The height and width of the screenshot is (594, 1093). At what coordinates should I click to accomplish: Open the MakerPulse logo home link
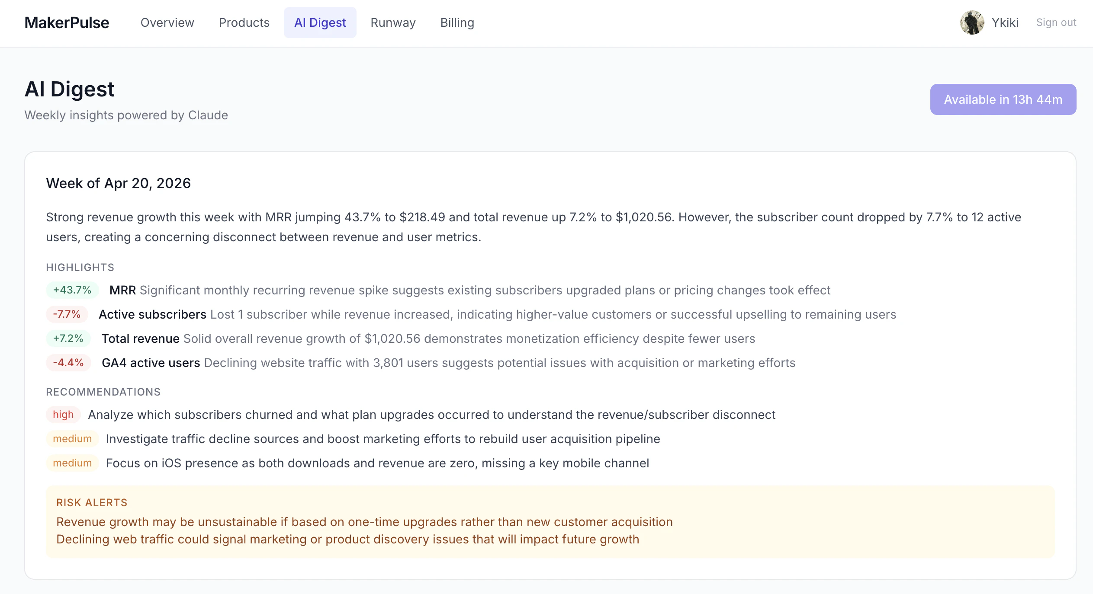(67, 22)
